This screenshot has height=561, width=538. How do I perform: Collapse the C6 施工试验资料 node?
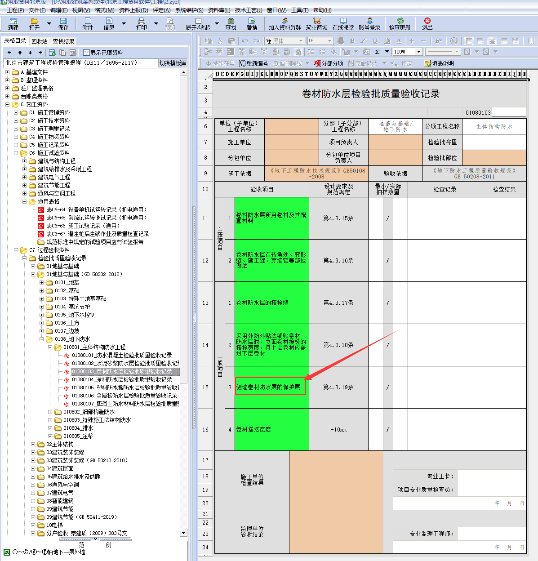tap(16, 153)
